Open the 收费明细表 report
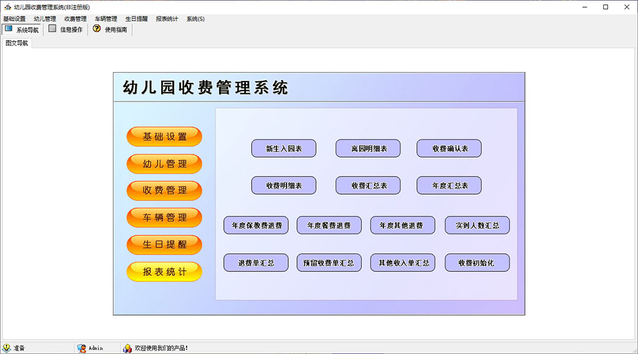 point(284,185)
